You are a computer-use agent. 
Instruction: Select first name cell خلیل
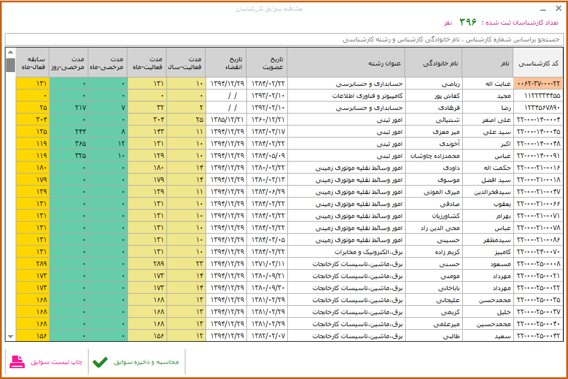click(488, 312)
